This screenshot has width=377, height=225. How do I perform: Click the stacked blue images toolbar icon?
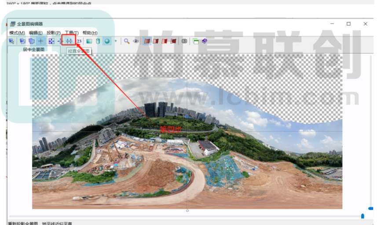[x=22, y=41]
